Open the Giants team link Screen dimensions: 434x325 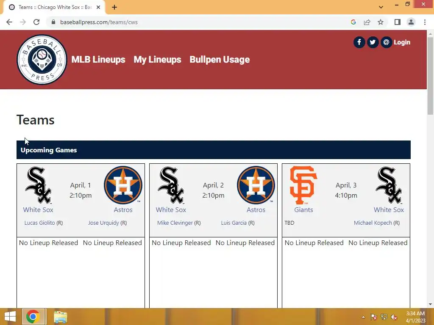pyautogui.click(x=303, y=210)
